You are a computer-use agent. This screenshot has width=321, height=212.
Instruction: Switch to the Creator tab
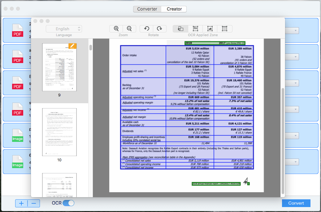pos(173,9)
